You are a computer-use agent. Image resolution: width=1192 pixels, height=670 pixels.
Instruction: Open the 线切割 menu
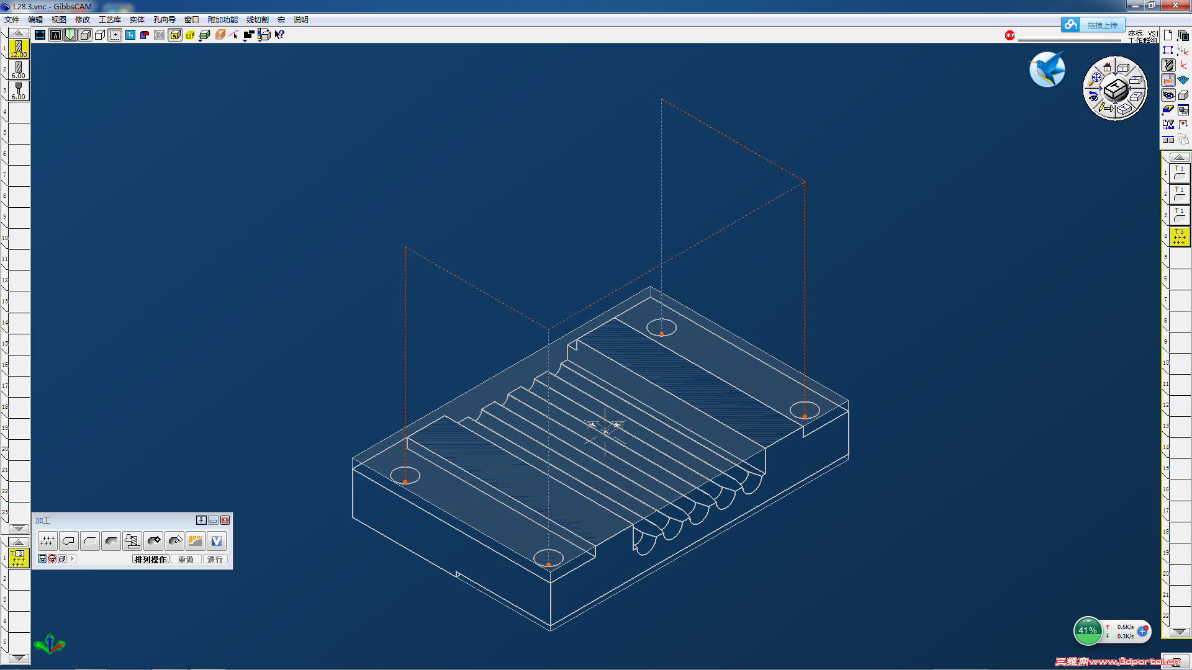(257, 20)
